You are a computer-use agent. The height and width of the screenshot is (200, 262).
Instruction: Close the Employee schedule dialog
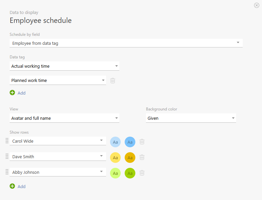tap(257, 5)
